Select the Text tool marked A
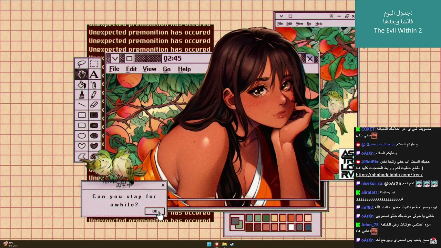 click(x=94, y=74)
